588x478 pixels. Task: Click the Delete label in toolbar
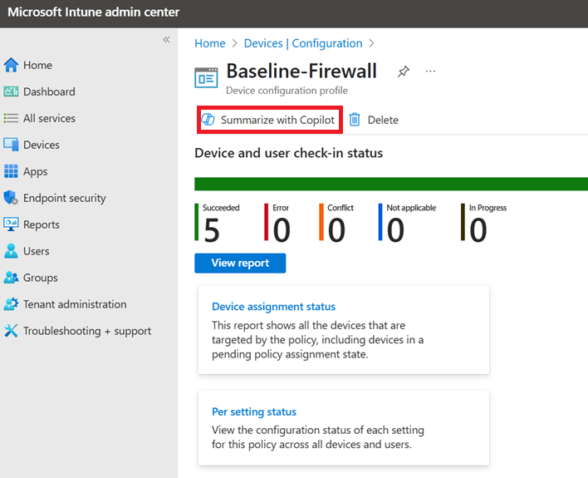click(x=383, y=121)
